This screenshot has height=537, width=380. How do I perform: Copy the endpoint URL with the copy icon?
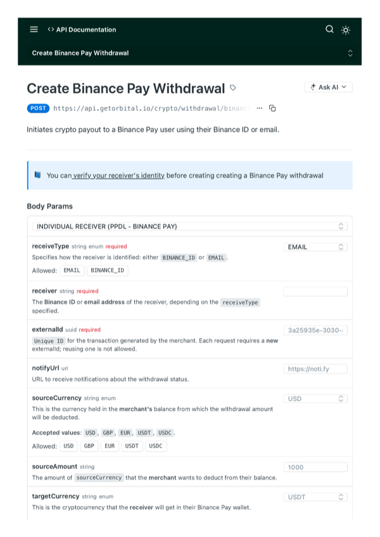[x=272, y=108]
